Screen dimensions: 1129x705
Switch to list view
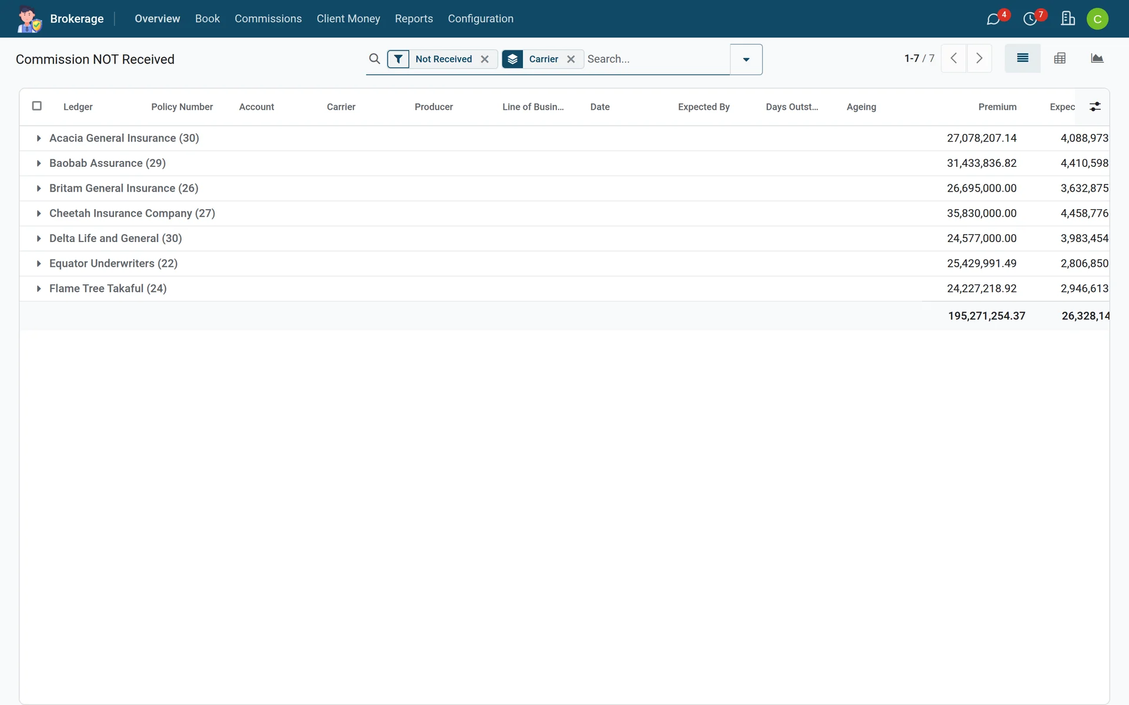[1023, 58]
